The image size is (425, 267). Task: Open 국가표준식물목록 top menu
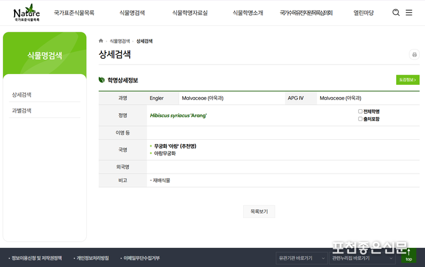74,12
